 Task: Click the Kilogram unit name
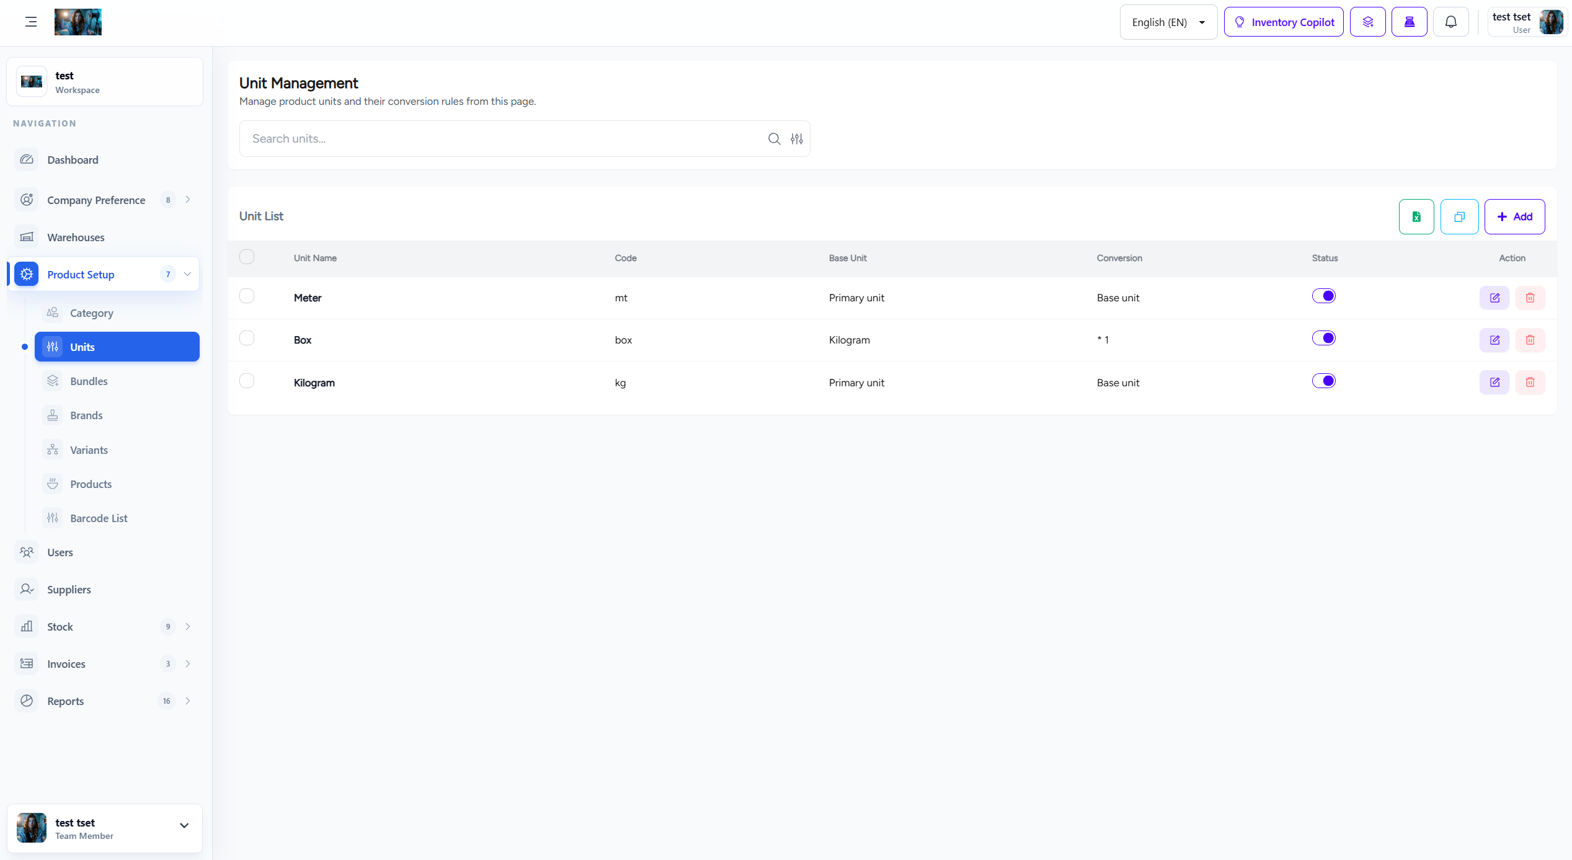314,383
